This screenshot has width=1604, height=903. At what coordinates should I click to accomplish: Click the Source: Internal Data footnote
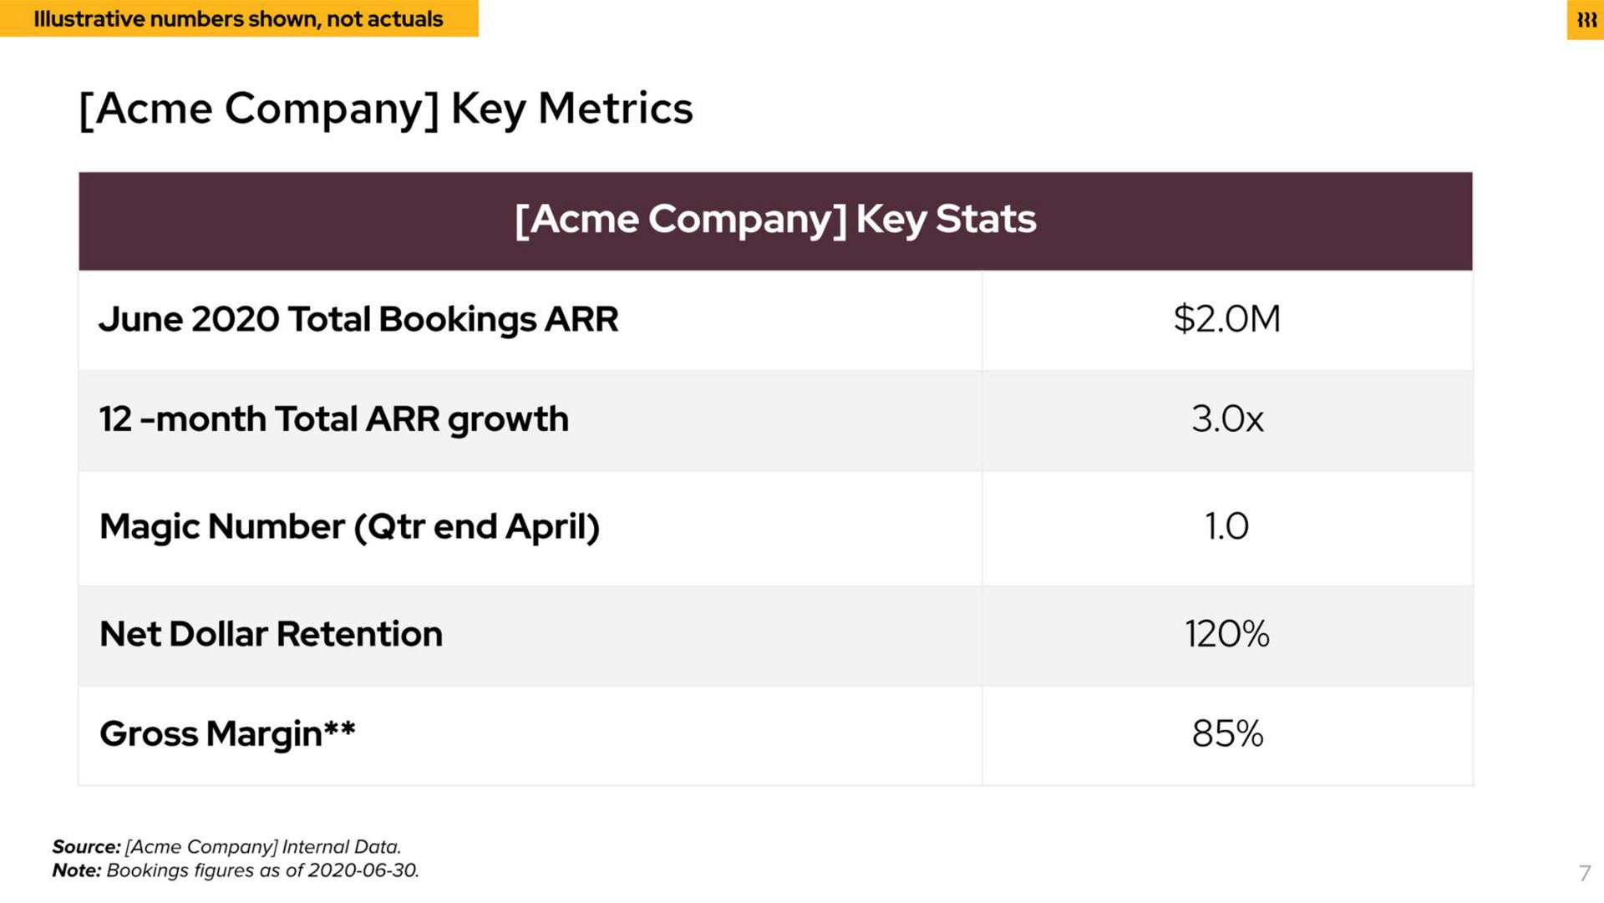pyautogui.click(x=226, y=847)
